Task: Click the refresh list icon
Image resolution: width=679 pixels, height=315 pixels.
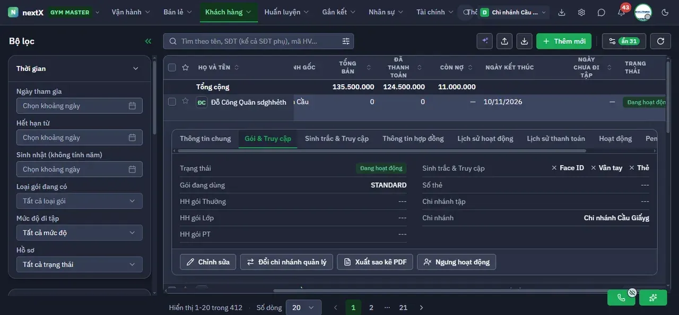Action: [x=660, y=41]
